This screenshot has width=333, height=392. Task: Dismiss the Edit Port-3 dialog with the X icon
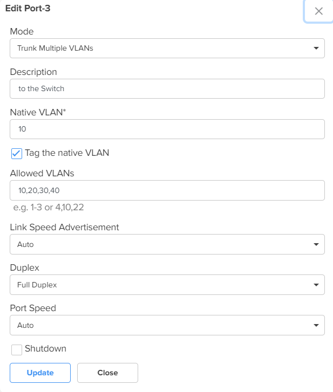(x=318, y=11)
